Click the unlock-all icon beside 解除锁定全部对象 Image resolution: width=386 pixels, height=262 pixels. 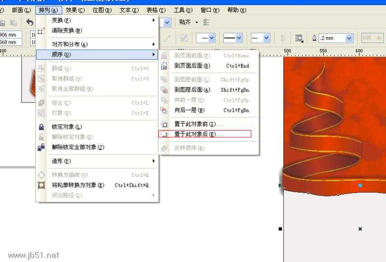41,147
